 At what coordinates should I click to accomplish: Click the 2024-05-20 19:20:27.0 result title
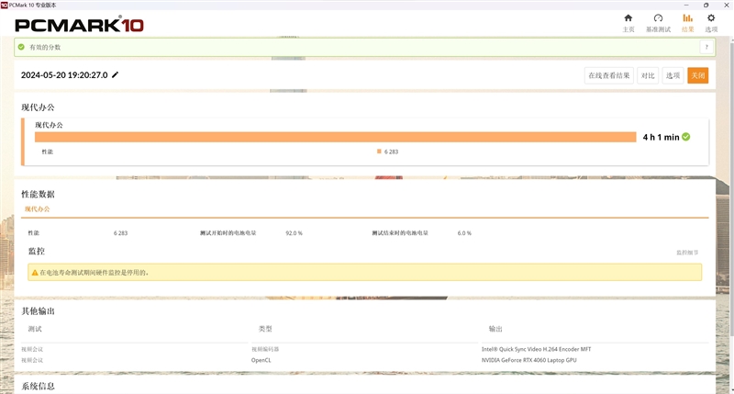(64, 75)
